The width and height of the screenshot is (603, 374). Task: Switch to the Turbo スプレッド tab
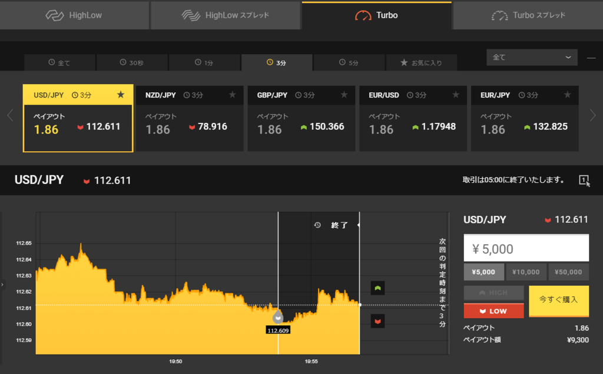[x=528, y=15]
